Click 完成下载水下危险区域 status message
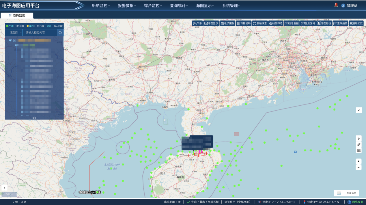Image resolution: width=366 pixels, height=205 pixels. [203, 202]
